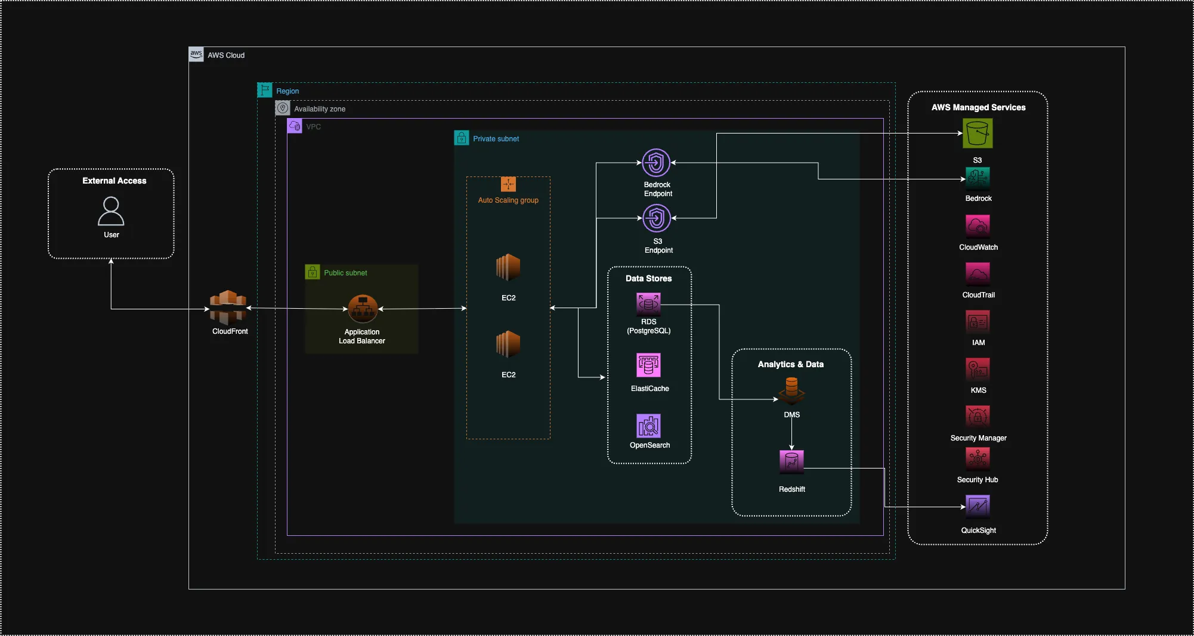
Task: Select the Auto Scaling group icon
Action: (x=508, y=184)
